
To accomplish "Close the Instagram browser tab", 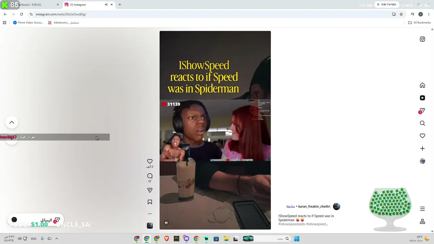I will (x=112, y=5).
